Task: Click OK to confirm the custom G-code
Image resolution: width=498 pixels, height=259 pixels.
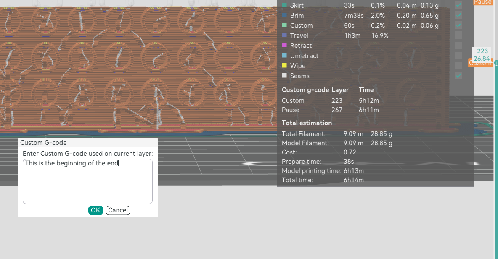Action: [x=95, y=210]
